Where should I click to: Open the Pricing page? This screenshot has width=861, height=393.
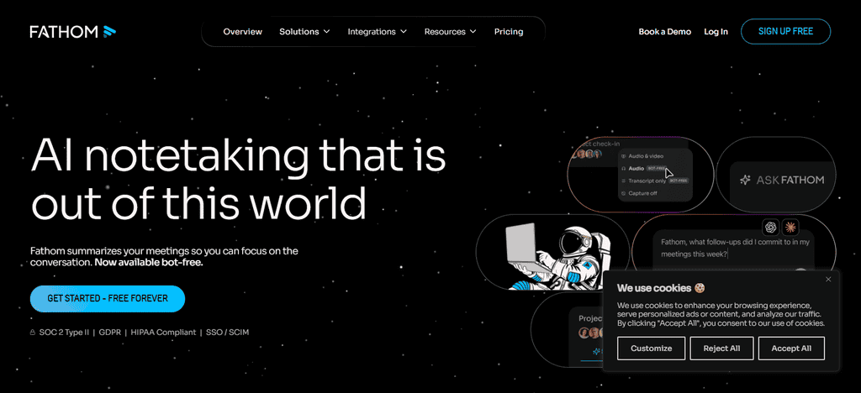point(509,32)
